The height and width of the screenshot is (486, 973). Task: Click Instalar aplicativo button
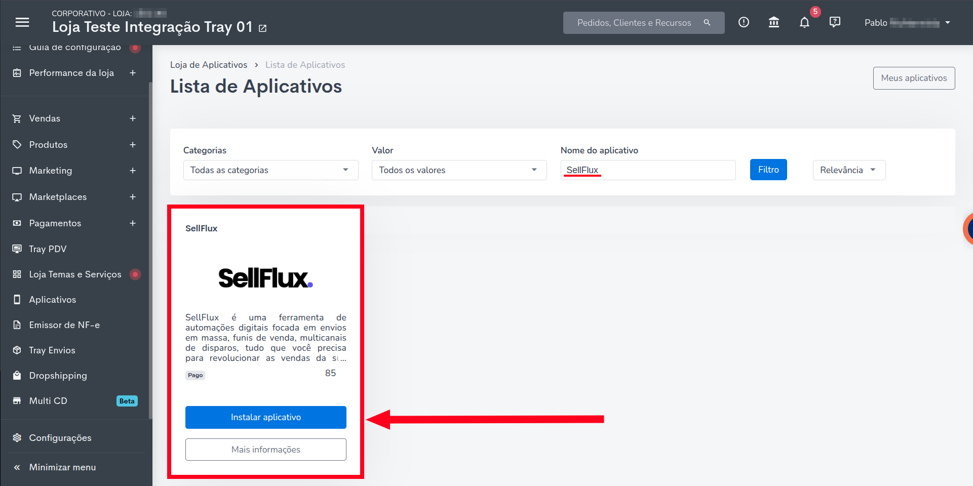point(266,417)
